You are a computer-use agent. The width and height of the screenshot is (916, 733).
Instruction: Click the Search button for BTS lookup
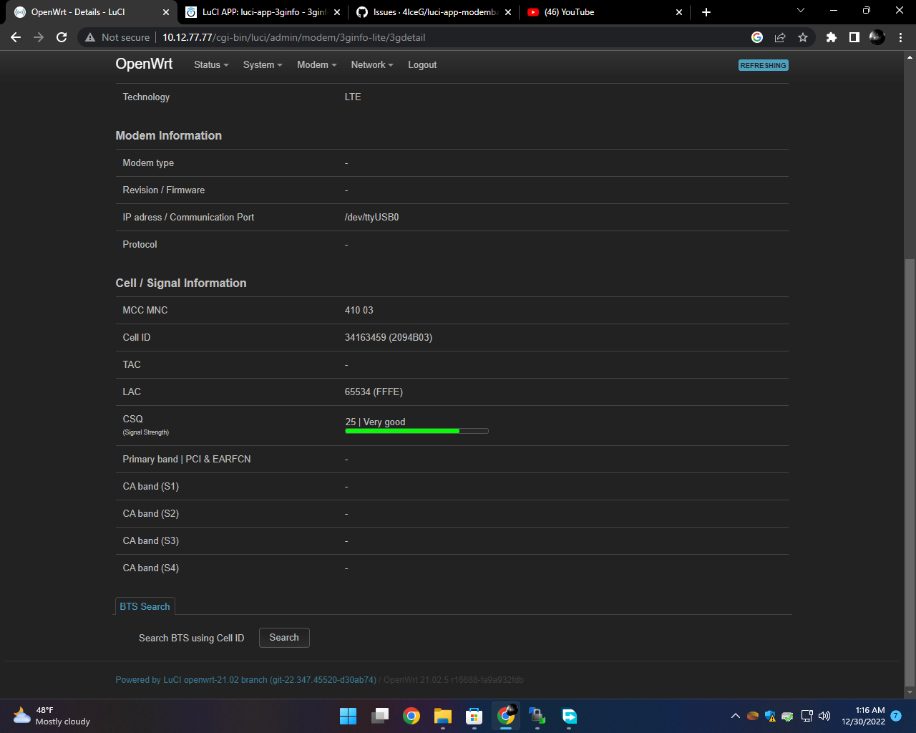pyautogui.click(x=283, y=637)
